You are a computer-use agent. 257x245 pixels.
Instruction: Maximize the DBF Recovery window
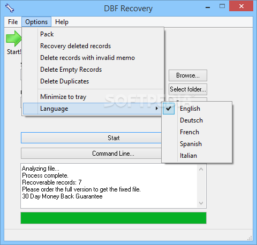(x=222, y=6)
